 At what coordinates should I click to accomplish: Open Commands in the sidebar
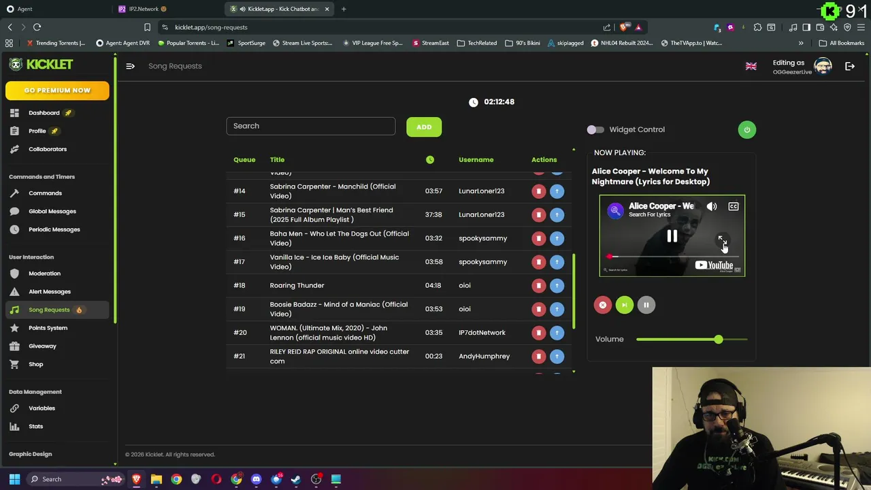click(45, 193)
